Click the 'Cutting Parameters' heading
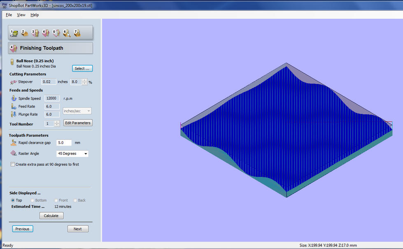This screenshot has width=403, height=249. pos(28,74)
